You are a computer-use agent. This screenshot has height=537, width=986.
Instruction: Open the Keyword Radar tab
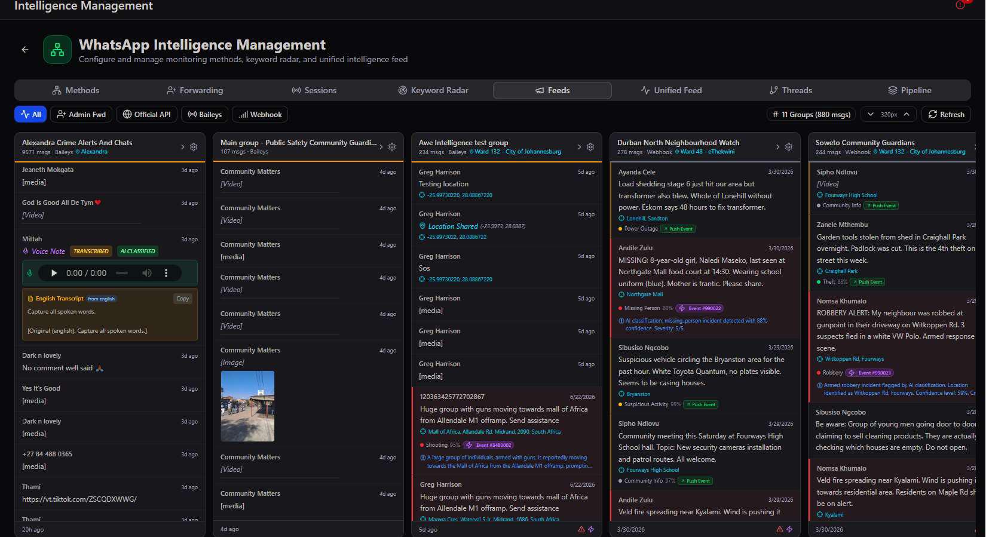click(433, 90)
